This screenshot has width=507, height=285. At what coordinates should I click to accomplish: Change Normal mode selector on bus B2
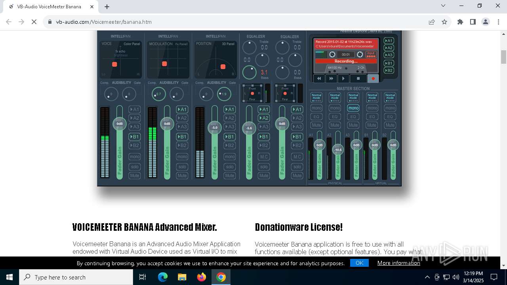point(390,97)
